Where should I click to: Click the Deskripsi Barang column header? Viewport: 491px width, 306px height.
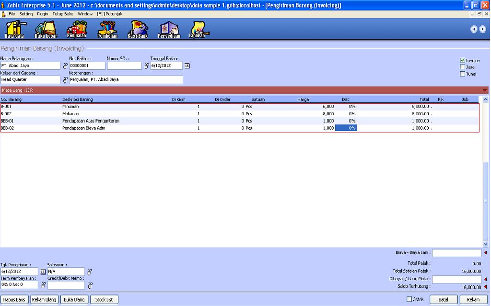click(x=78, y=99)
